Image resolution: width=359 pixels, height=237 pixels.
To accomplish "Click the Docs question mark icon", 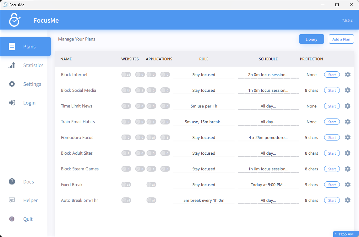I will coord(12,182).
